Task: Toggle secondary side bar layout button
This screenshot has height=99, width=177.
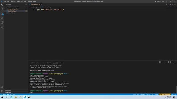Action: pyautogui.click(x=160, y=1)
